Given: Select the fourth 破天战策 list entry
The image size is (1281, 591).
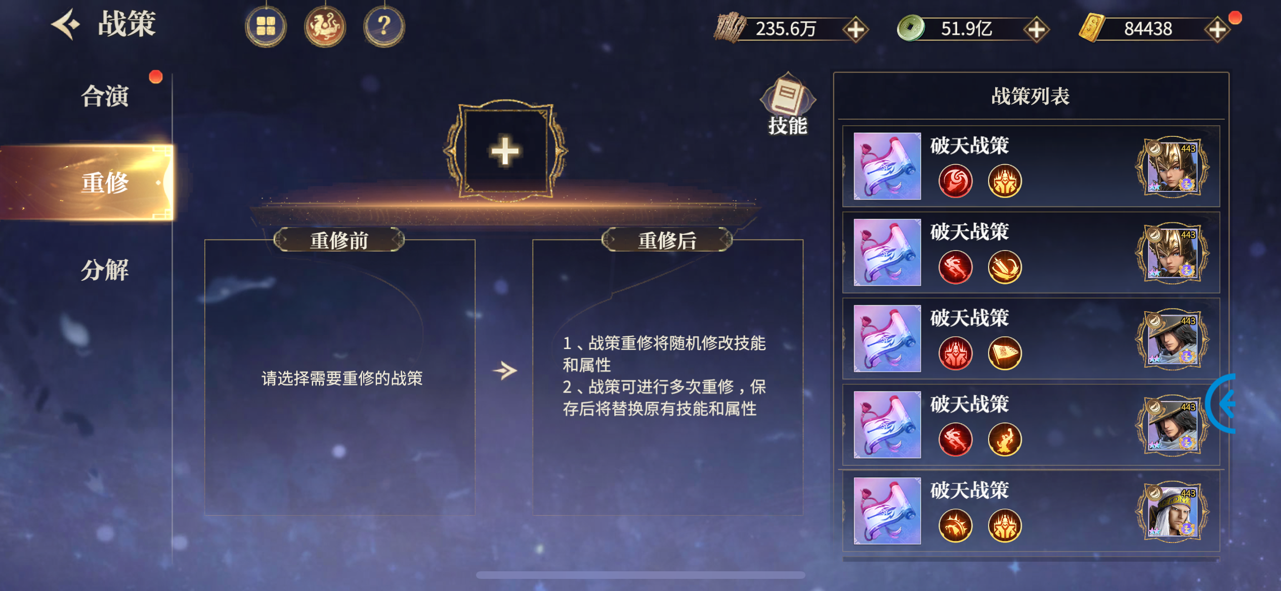Looking at the screenshot, I should 1031,425.
